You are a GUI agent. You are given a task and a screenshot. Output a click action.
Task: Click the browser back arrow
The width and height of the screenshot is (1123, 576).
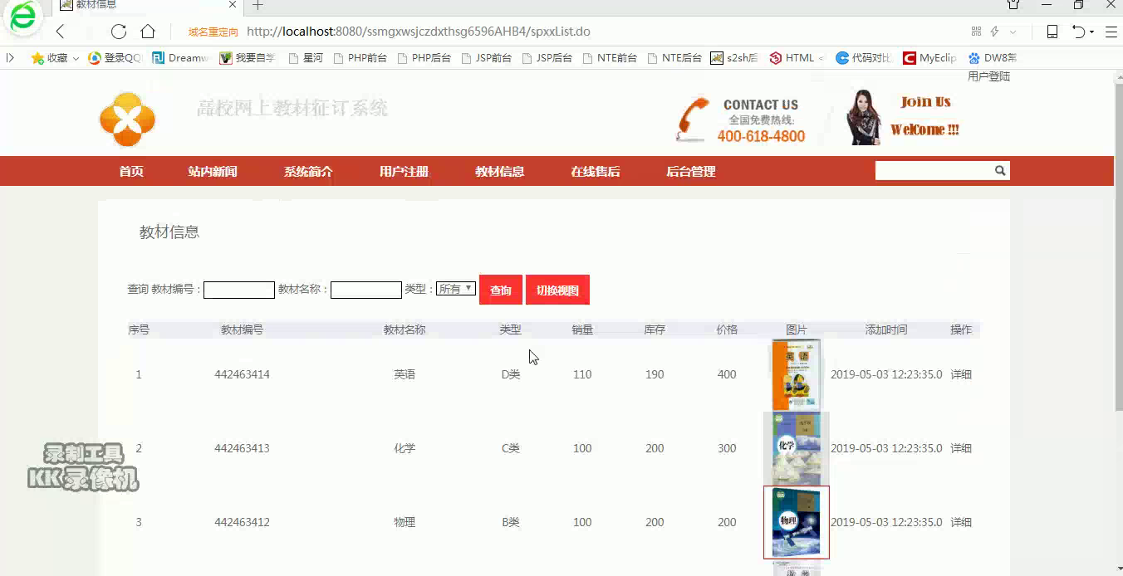60,32
